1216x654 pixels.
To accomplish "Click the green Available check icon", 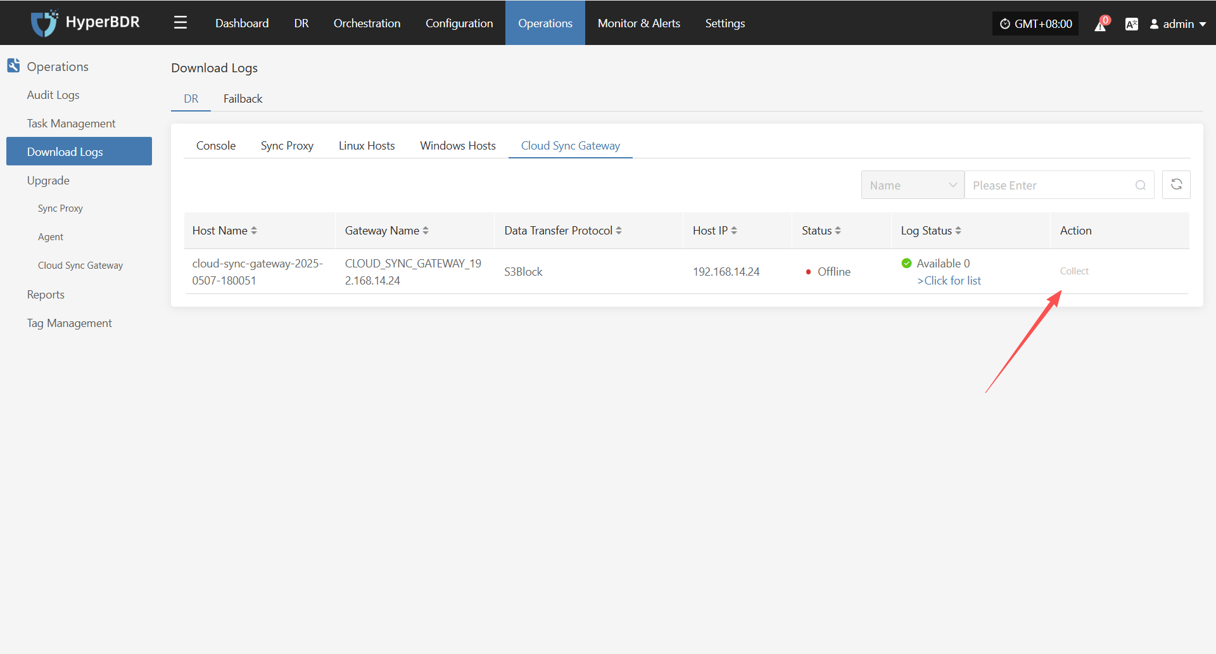I will (906, 263).
